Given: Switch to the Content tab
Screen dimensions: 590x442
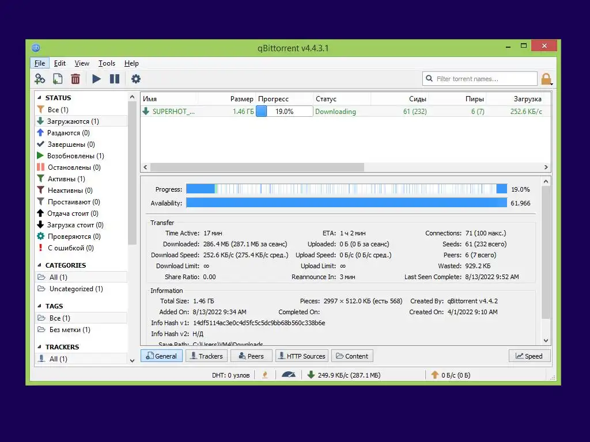Looking at the screenshot, I should (x=352, y=356).
